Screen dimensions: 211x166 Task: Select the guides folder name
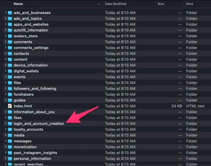(x=20, y=100)
